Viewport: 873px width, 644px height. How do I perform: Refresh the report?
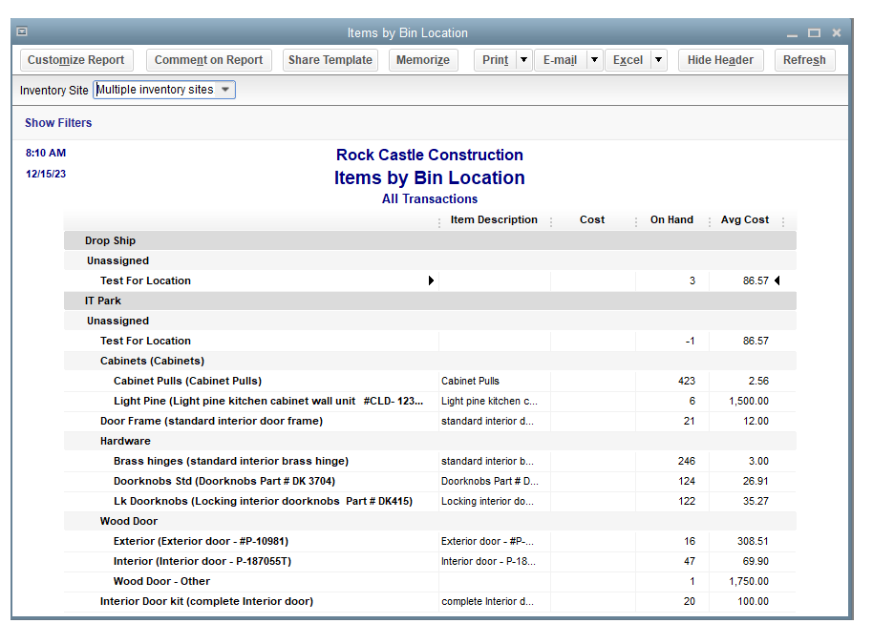tap(804, 60)
